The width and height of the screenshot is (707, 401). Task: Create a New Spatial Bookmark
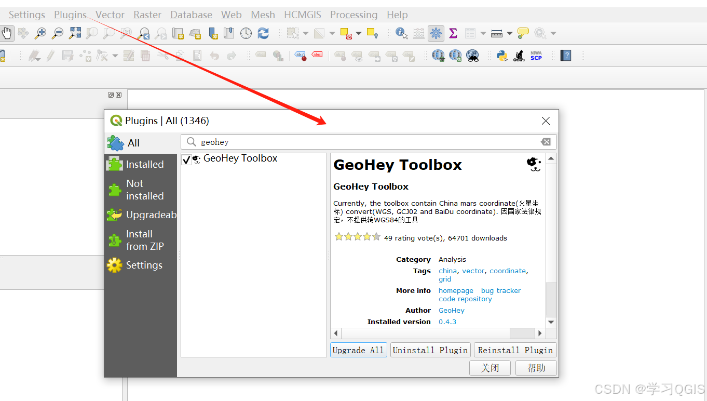coord(212,33)
